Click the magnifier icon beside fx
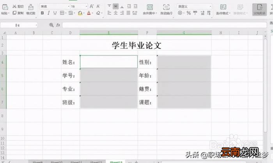The width and height of the screenshot is (273, 163). click(x=51, y=25)
